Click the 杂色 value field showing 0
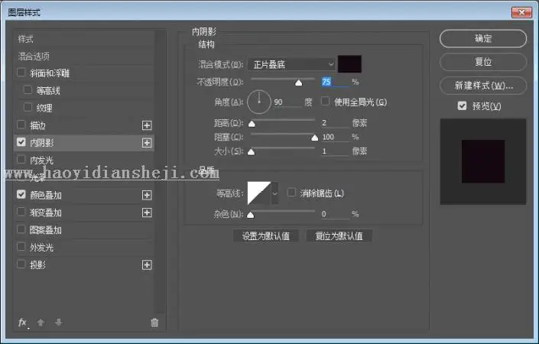 (335, 214)
